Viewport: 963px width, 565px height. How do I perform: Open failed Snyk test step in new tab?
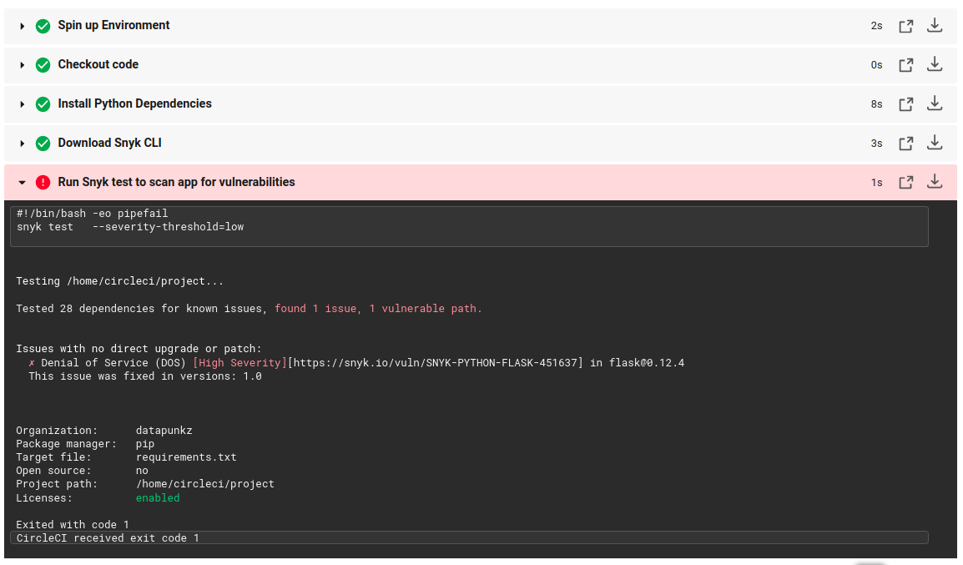(905, 182)
